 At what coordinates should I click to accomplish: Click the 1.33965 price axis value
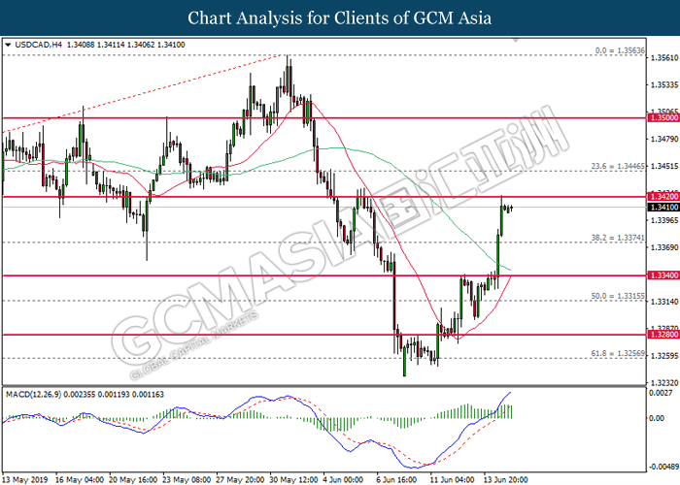[664, 220]
